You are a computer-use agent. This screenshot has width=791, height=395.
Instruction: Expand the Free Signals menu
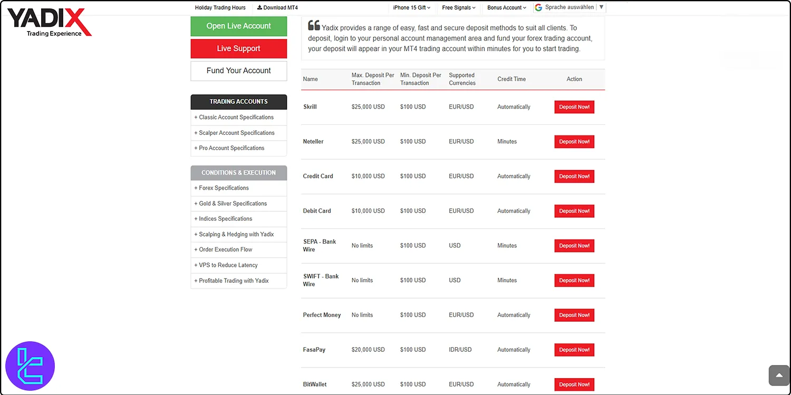(459, 8)
